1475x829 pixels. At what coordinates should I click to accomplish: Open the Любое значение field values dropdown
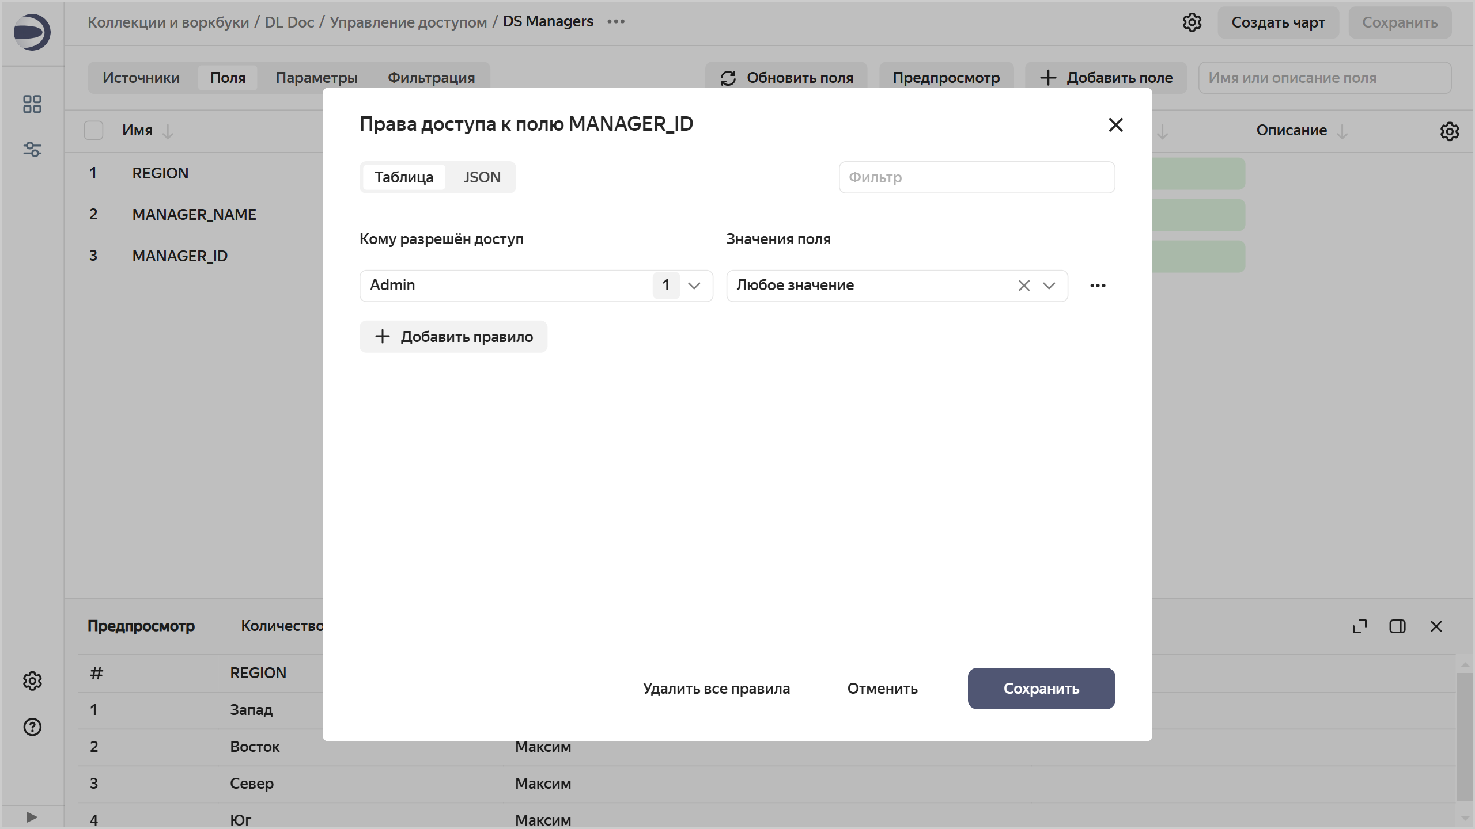(x=1049, y=285)
